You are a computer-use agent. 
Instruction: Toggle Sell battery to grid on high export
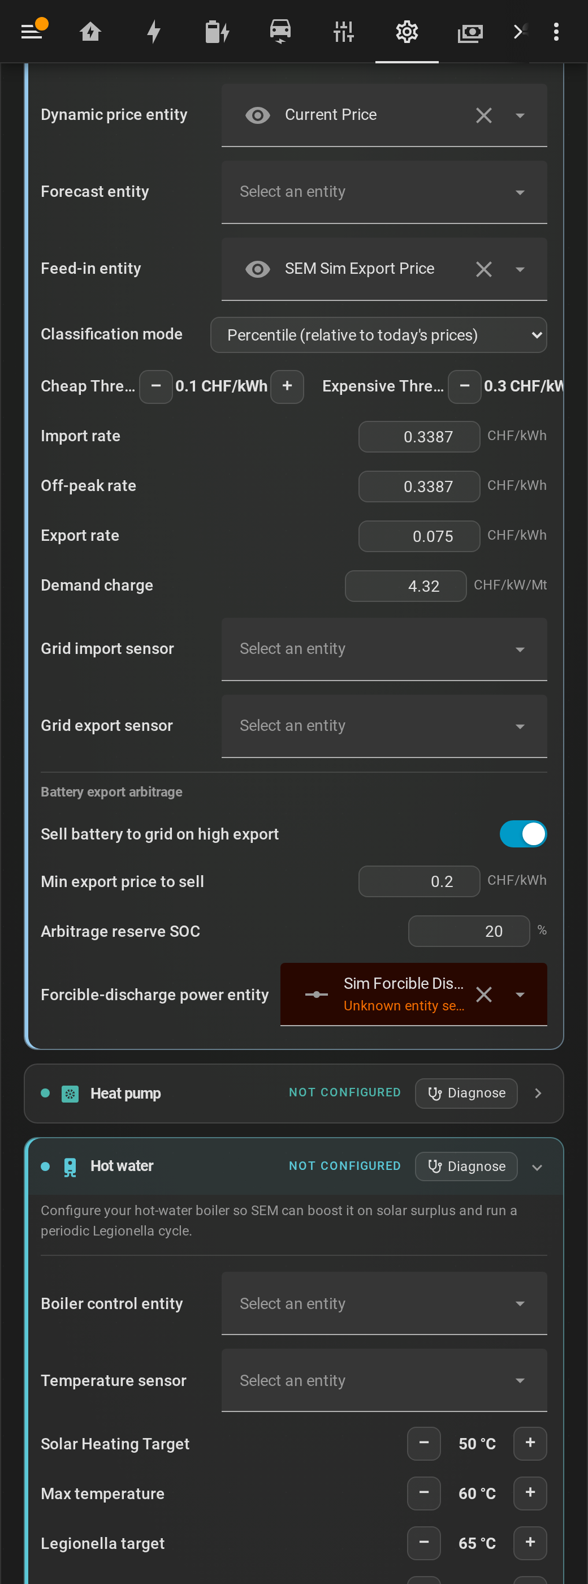click(523, 834)
